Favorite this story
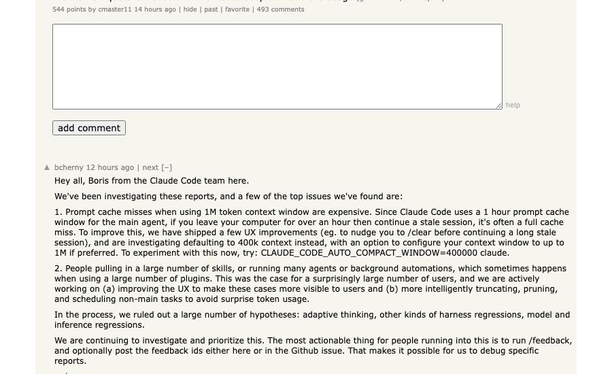The width and height of the screenshot is (612, 374). pyautogui.click(x=237, y=10)
